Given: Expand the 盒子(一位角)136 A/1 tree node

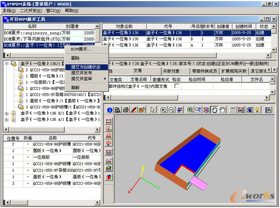Looking at the screenshot, I should click(7, 120).
